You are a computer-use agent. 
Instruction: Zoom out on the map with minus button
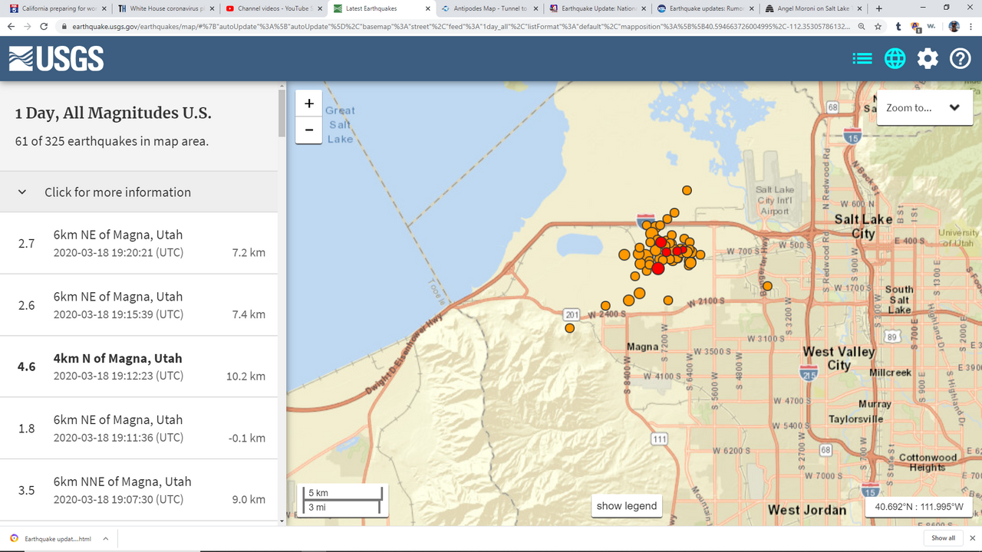click(309, 130)
